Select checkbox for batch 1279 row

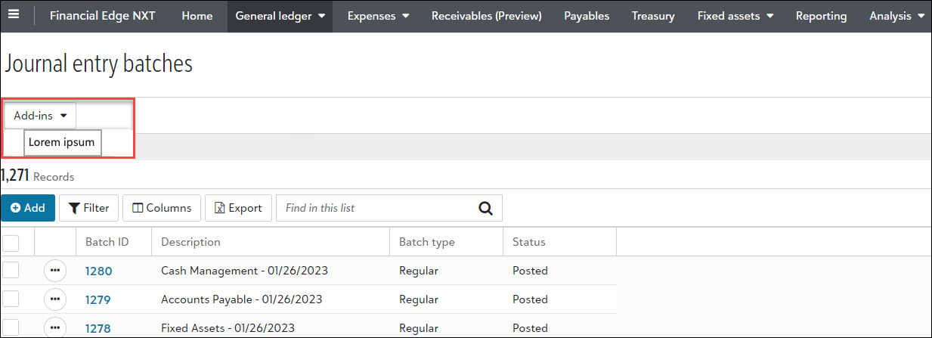11,299
